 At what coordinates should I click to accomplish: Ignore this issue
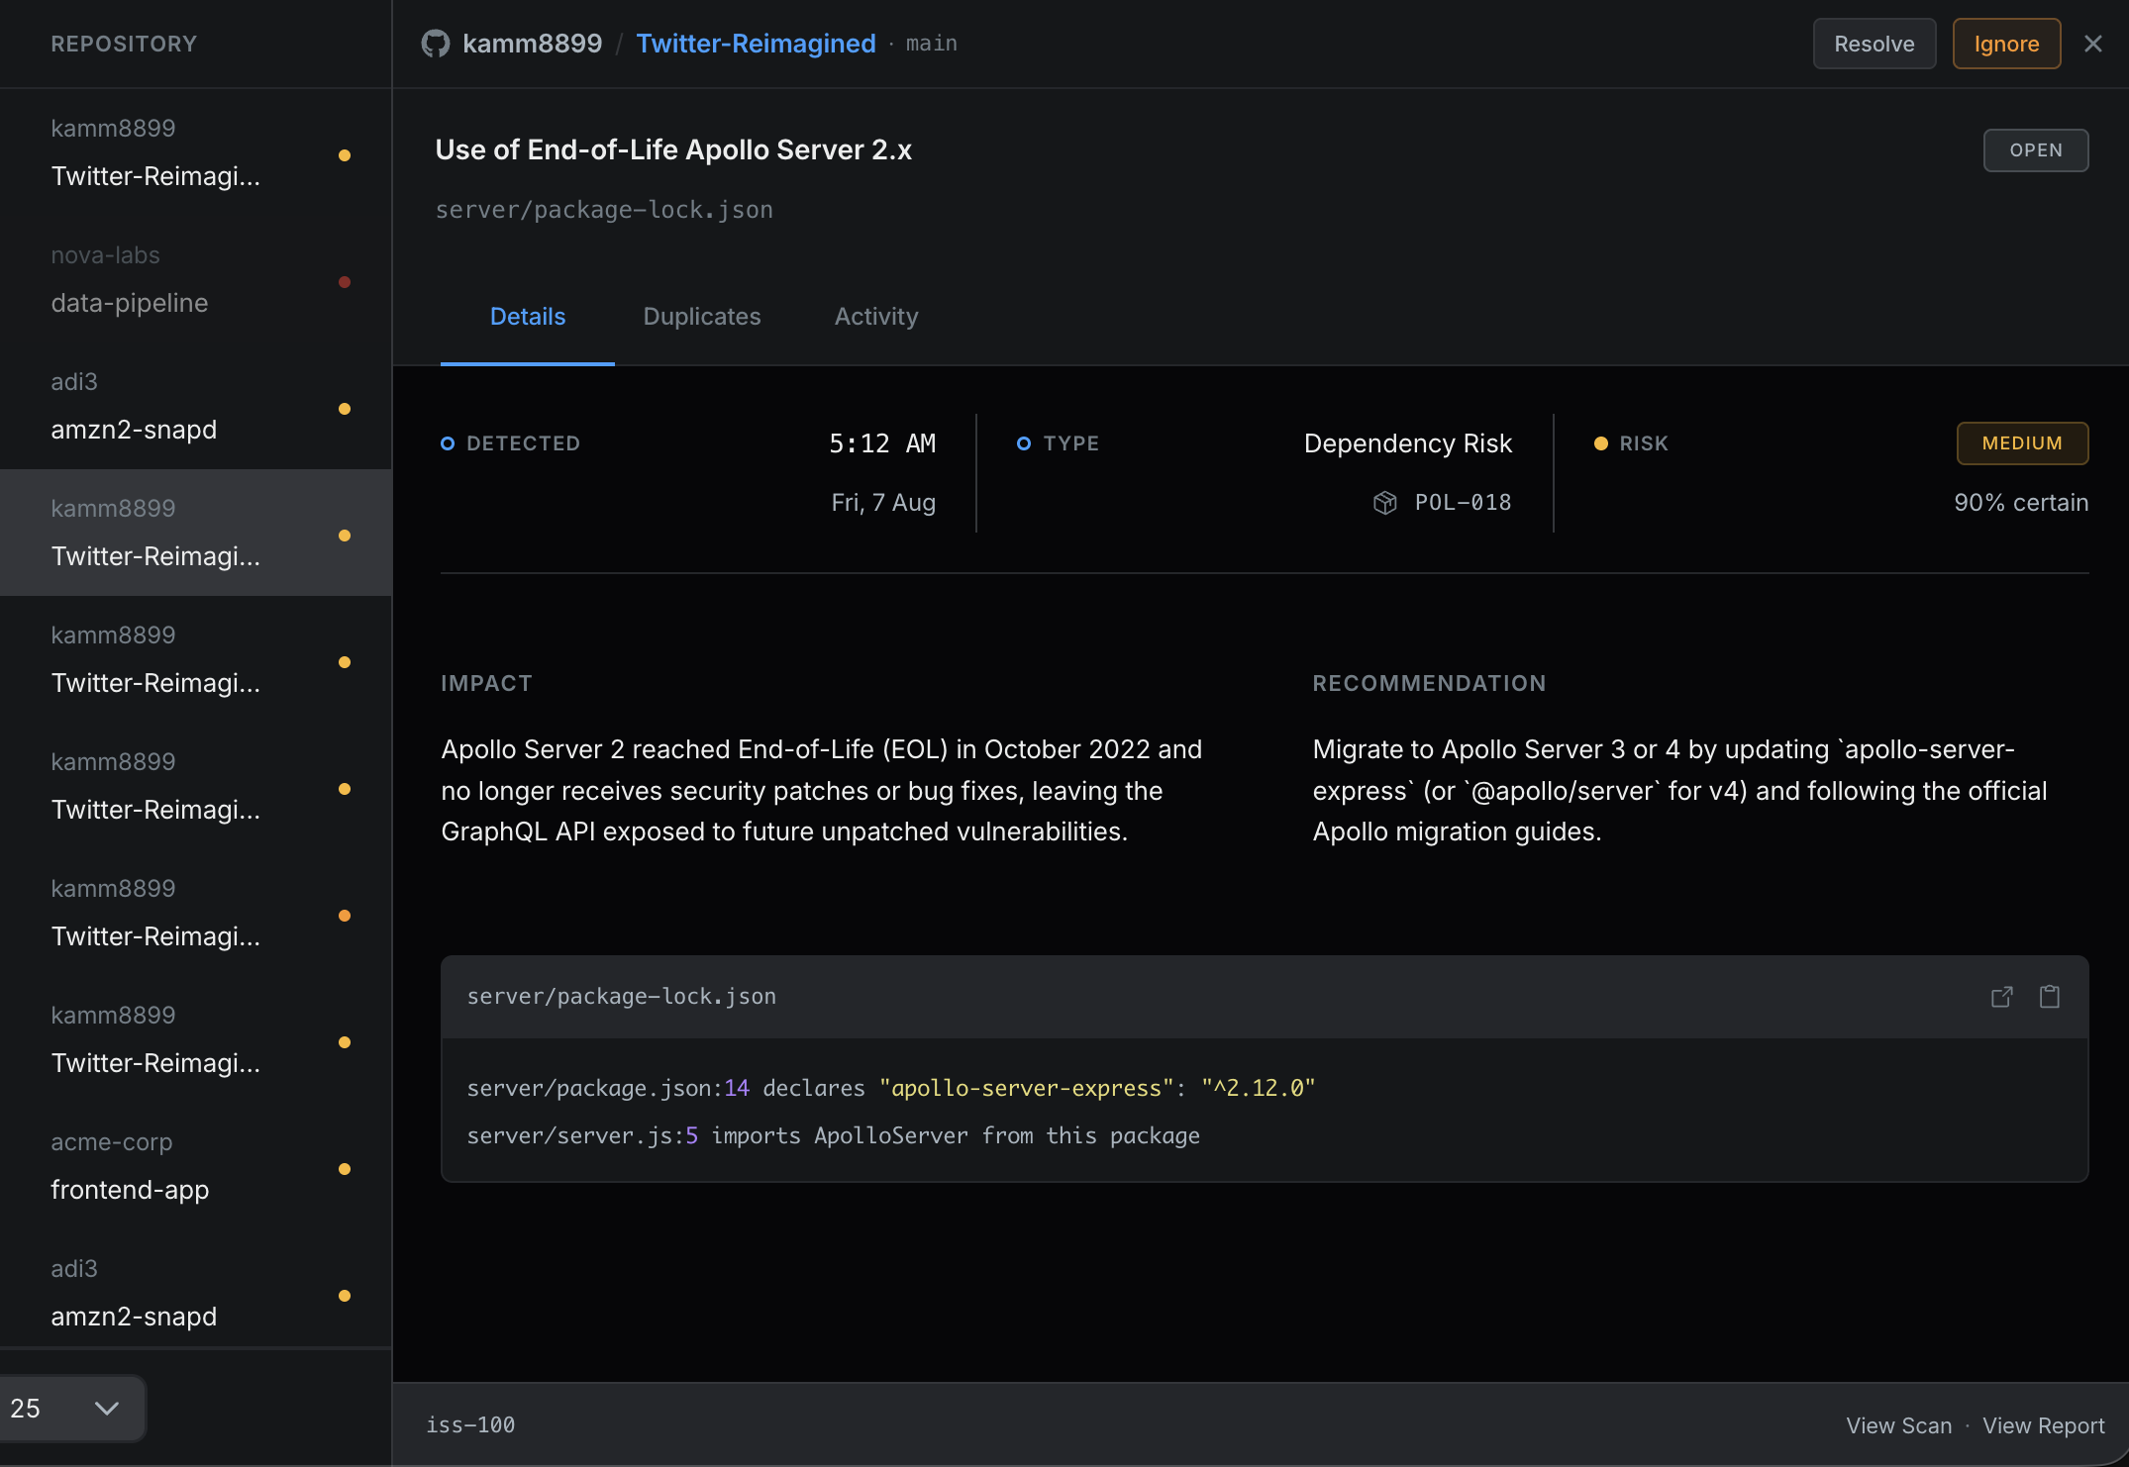point(2006,44)
